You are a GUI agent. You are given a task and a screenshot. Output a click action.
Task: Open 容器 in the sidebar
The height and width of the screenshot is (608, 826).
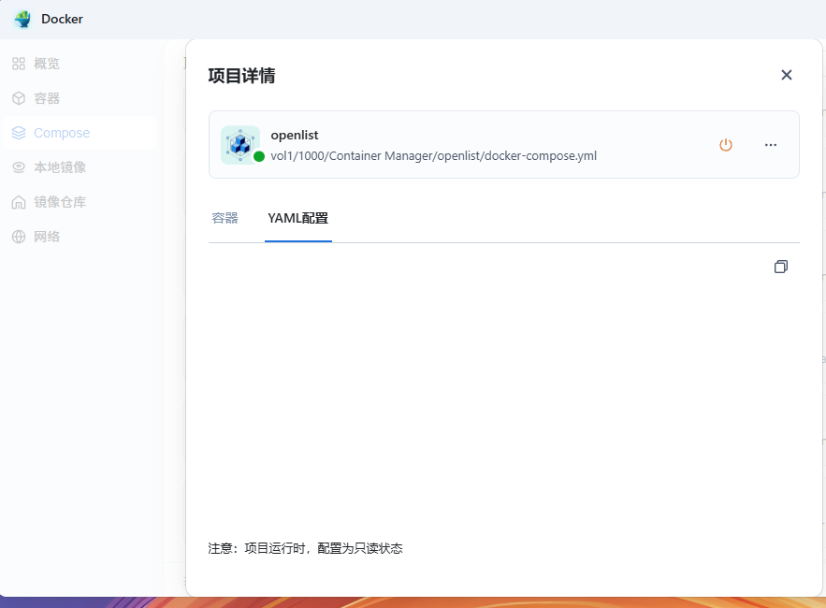point(80,98)
